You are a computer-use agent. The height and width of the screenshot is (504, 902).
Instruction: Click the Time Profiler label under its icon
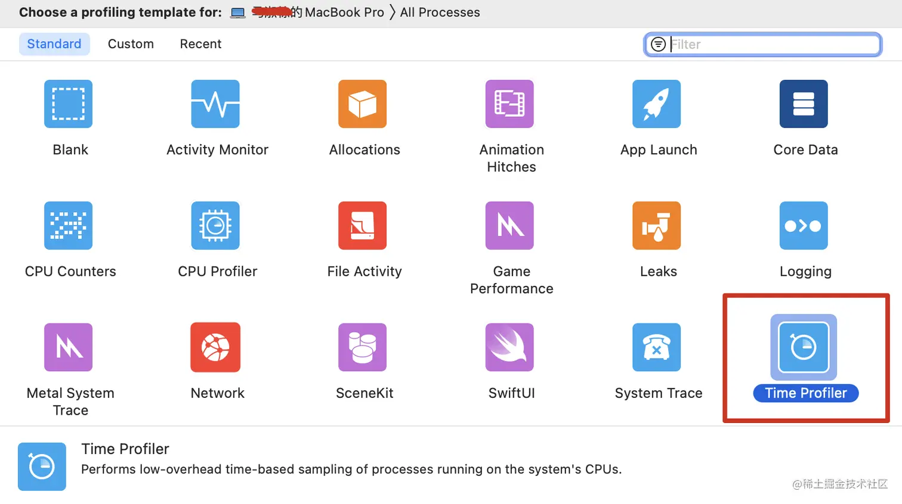(806, 393)
